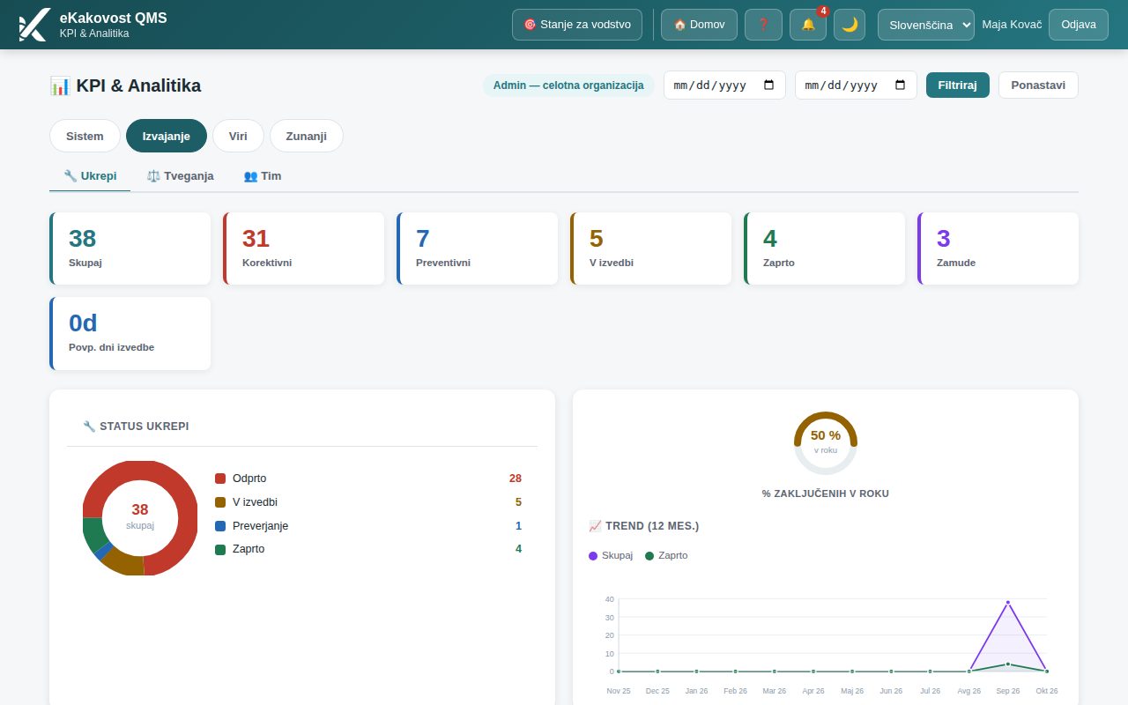Click the Admin — celotna organizacija badge
Image resolution: width=1128 pixels, height=705 pixels.
[568, 85]
